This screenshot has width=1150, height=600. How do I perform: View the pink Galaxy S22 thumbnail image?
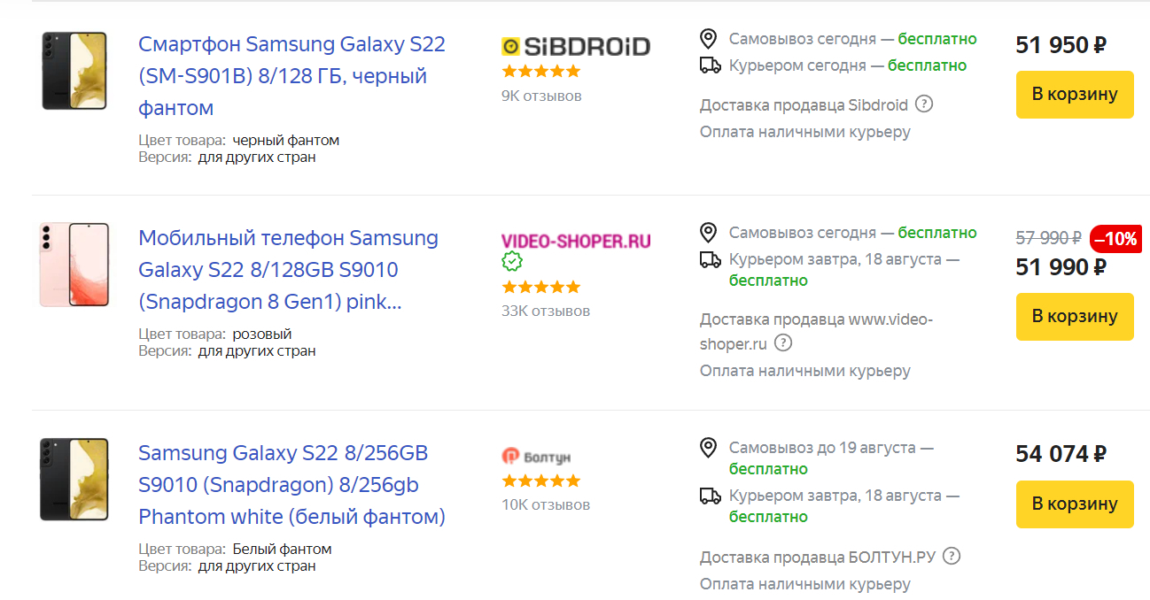click(74, 265)
